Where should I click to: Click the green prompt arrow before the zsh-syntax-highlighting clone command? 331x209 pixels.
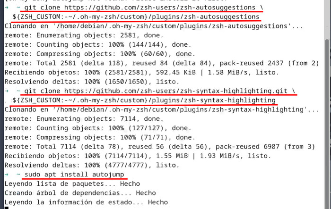[7, 91]
